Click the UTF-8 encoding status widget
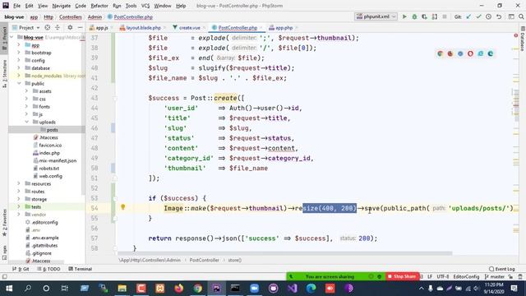This screenshot has height=296, width=526. 442,276
